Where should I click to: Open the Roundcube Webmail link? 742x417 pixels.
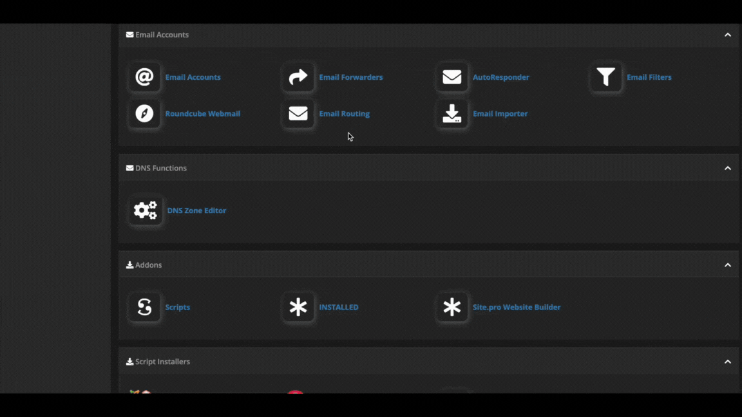(x=202, y=114)
